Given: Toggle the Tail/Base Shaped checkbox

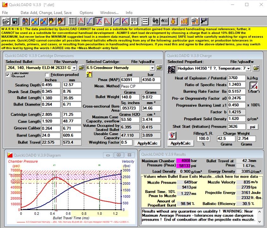Looking at the screenshot, I should pos(8,75).
